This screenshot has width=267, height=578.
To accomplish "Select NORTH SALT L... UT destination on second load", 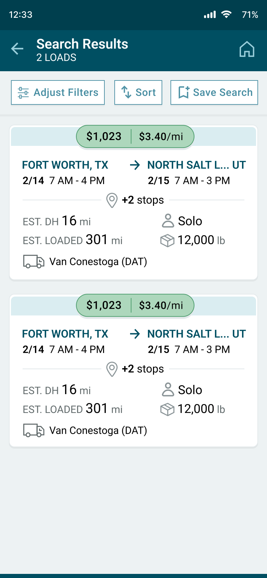I will tap(196, 334).
